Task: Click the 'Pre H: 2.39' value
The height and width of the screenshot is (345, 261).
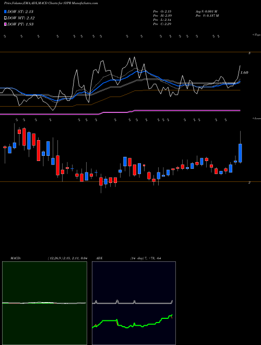Action: pyautogui.click(x=162, y=16)
